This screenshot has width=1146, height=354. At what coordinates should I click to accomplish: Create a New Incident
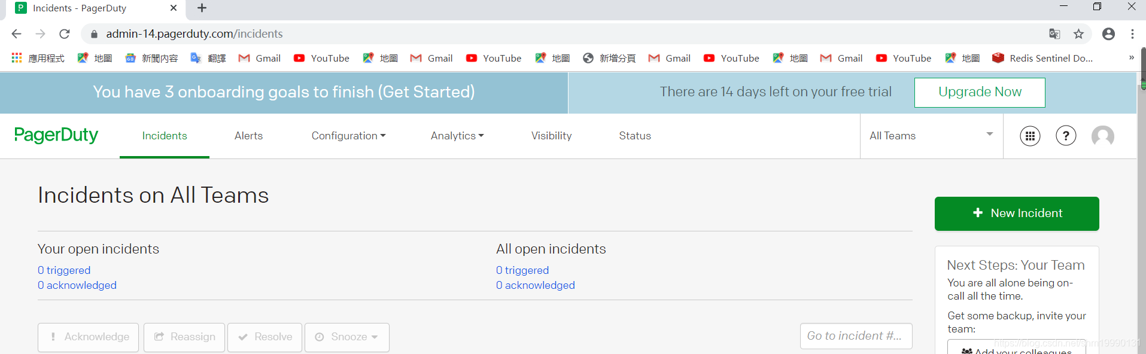1017,213
